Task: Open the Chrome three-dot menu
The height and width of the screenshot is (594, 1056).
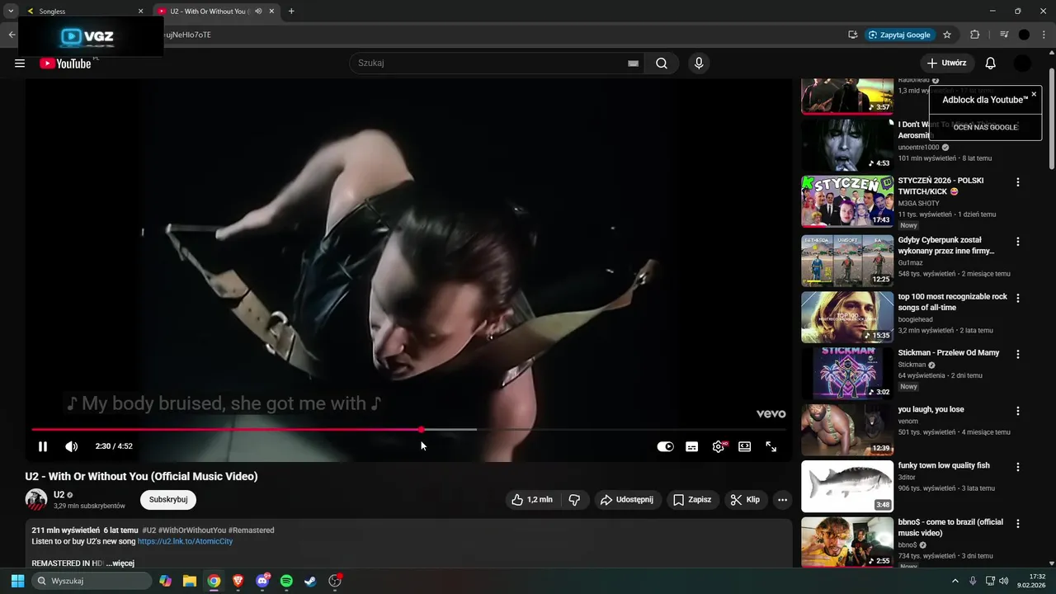Action: coord(1044,35)
